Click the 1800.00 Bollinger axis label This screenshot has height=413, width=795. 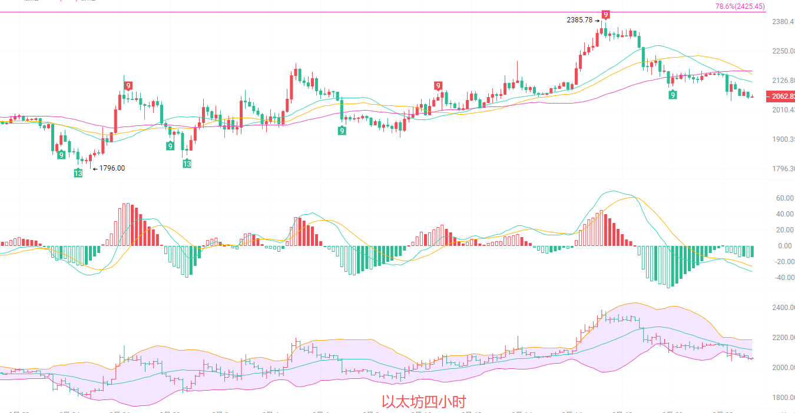pos(783,398)
